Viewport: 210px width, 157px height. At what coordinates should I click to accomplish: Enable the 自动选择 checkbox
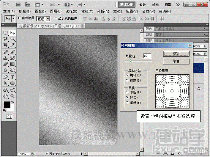coord(19,18)
